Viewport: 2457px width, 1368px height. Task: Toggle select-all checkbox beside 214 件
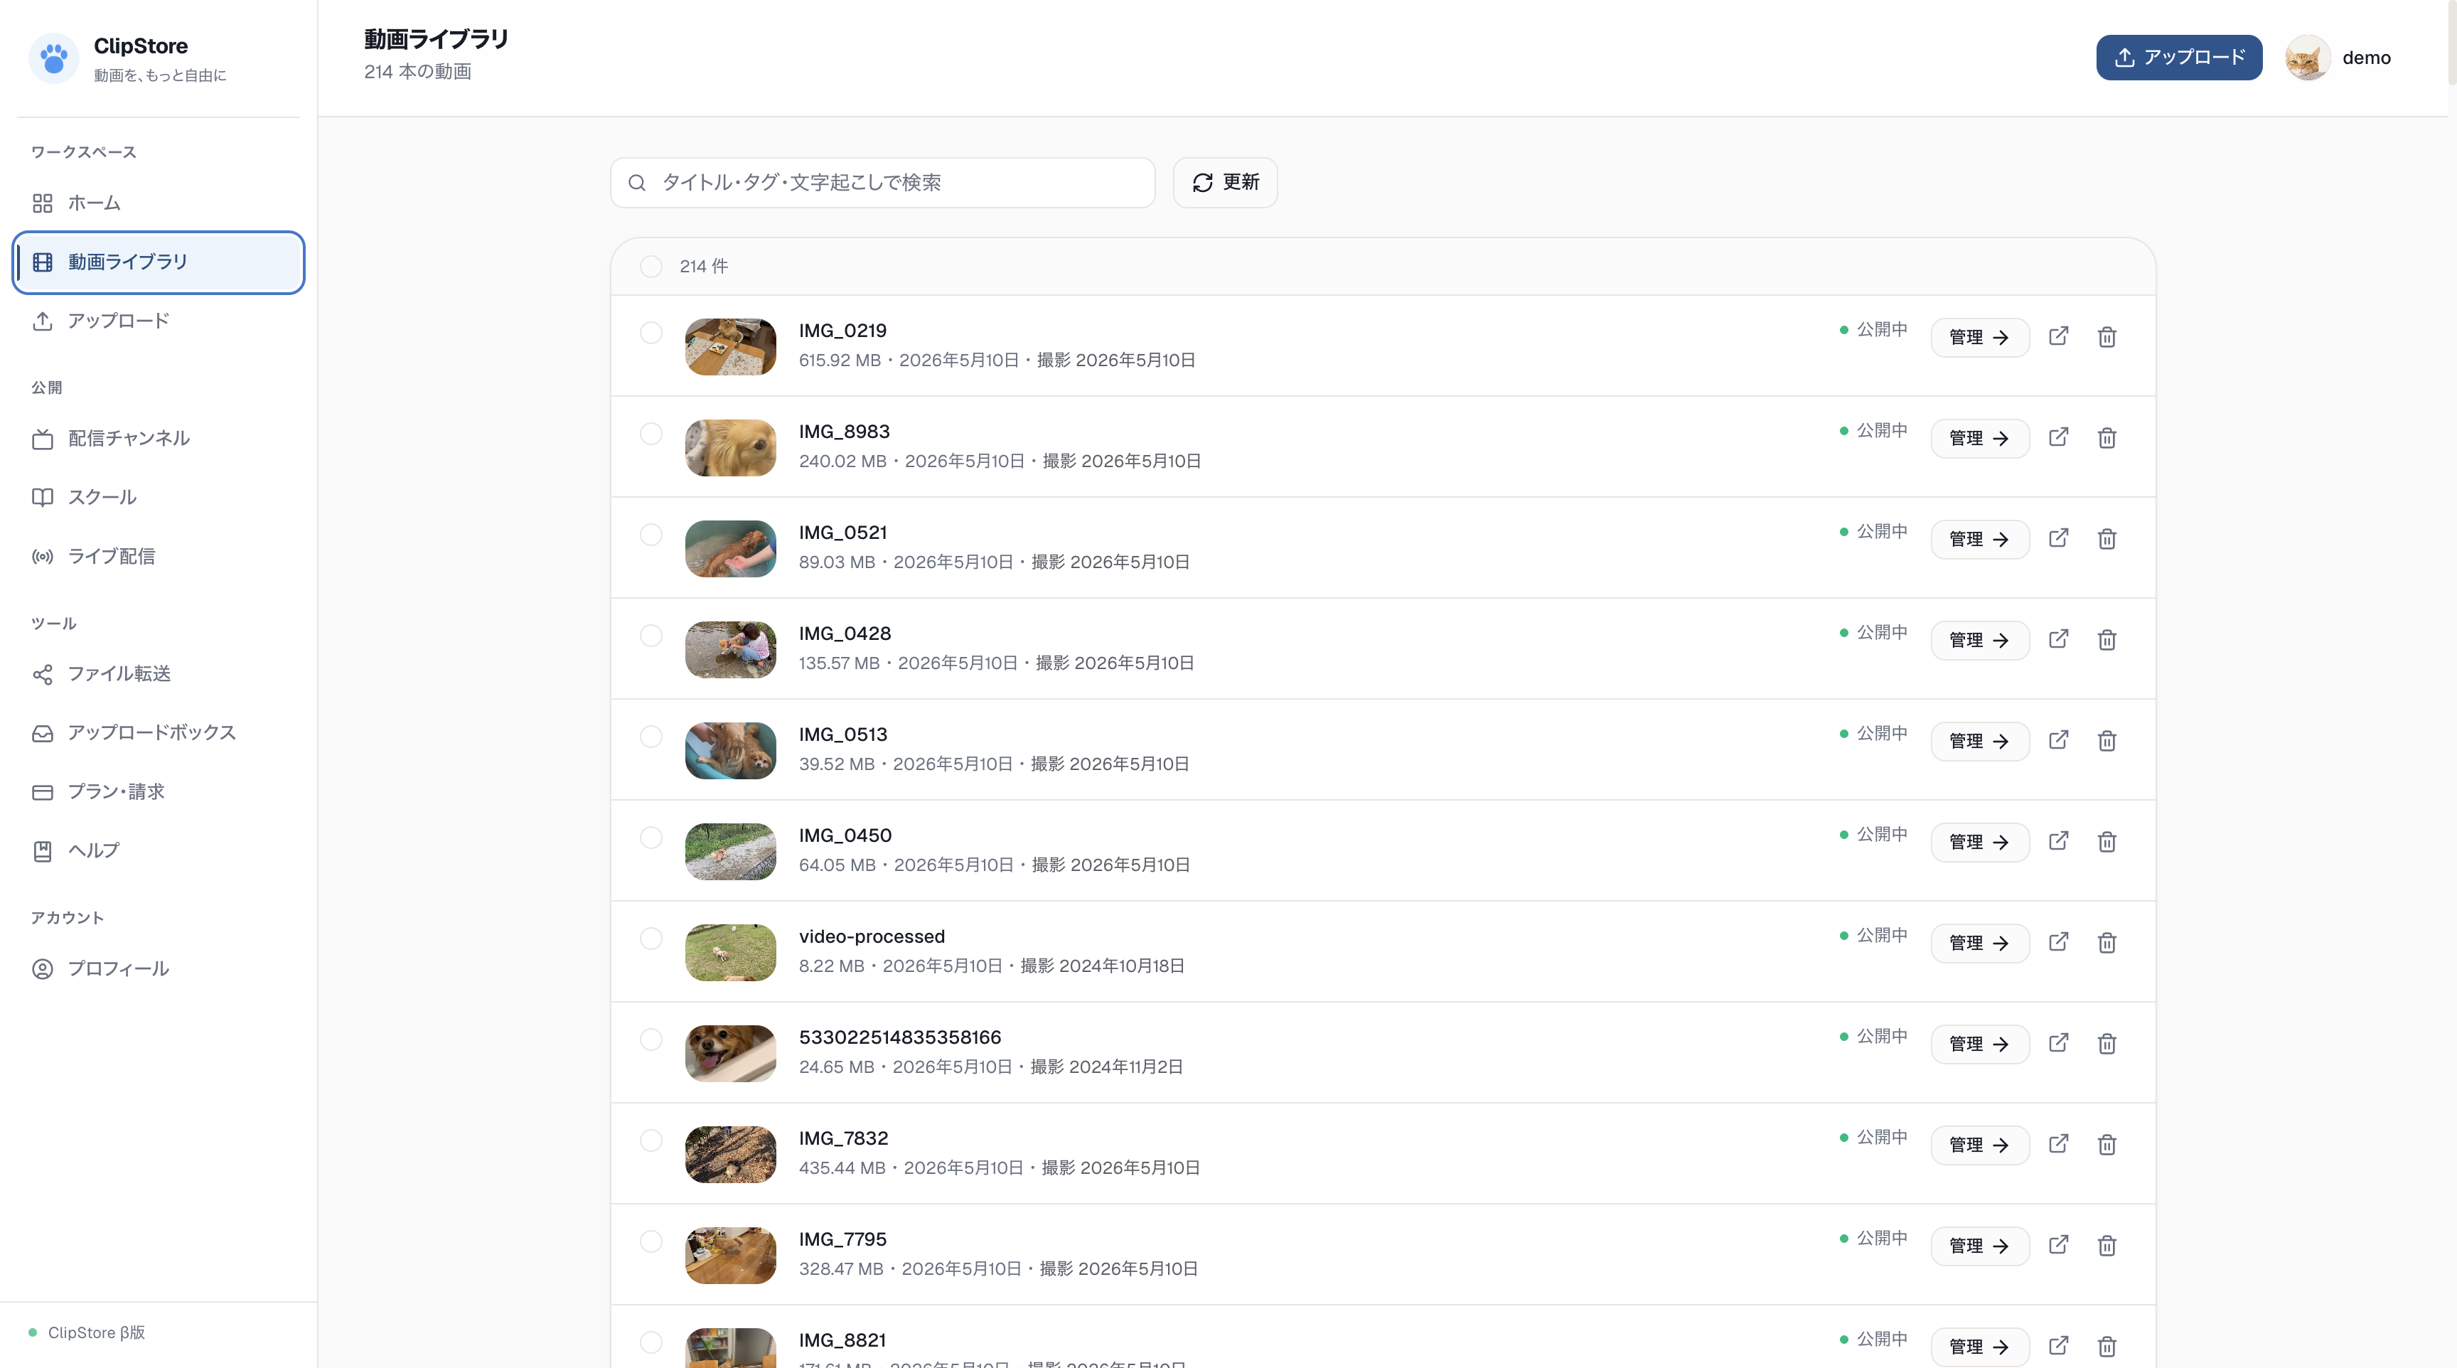651,266
